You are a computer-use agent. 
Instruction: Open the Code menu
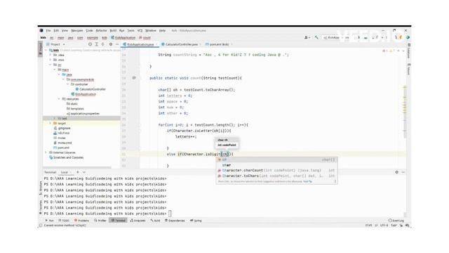coord(89,30)
